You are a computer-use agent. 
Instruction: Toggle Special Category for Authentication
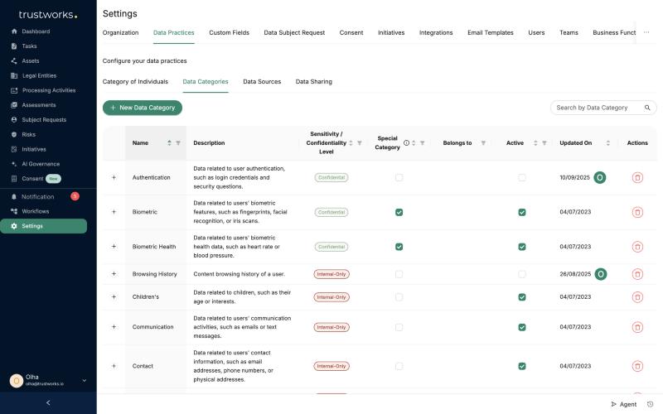(399, 177)
